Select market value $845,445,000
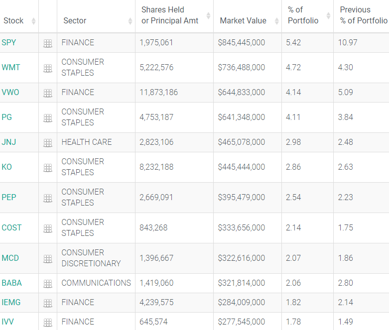The image size is (389, 330). coord(242,42)
